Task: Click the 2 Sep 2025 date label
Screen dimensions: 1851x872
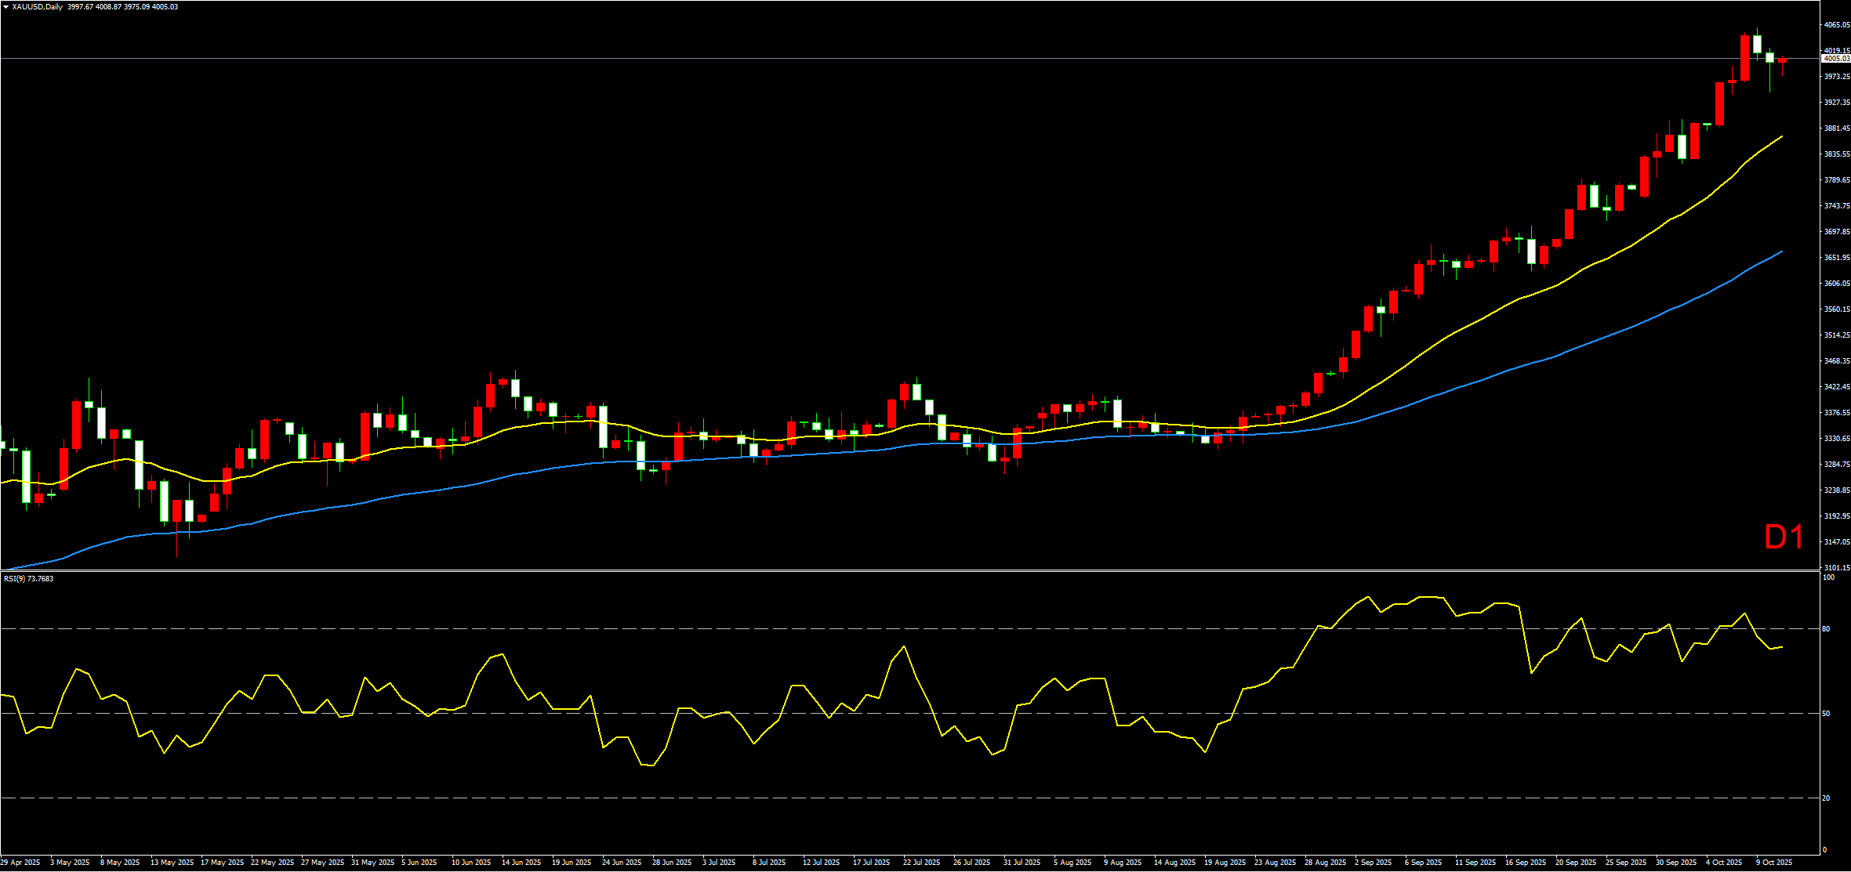Action: pos(1373,863)
